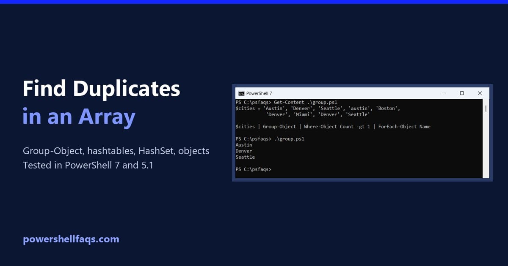Minimize the PowerShell 7 window
This screenshot has width=508, height=266.
(x=444, y=93)
